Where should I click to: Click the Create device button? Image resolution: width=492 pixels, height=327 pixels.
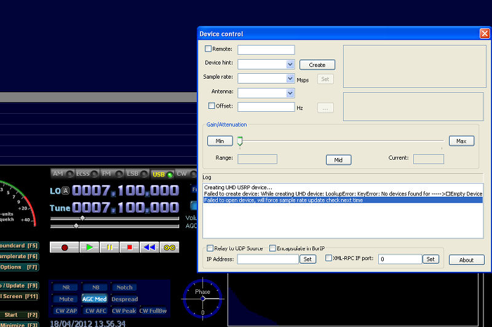317,65
